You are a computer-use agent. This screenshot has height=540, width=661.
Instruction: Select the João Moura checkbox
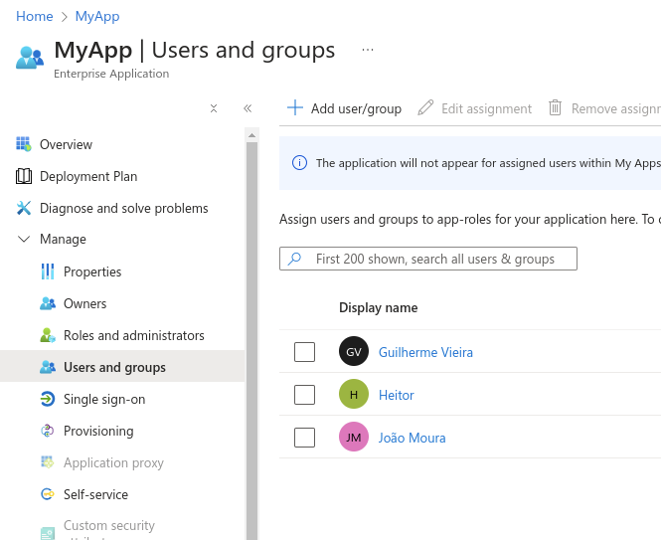pos(304,437)
